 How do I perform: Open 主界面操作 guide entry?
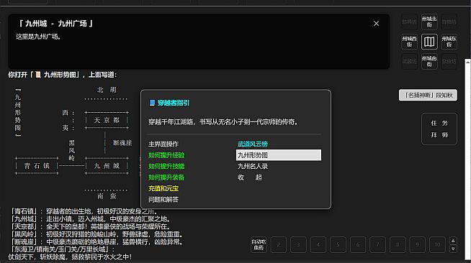pyautogui.click(x=163, y=144)
